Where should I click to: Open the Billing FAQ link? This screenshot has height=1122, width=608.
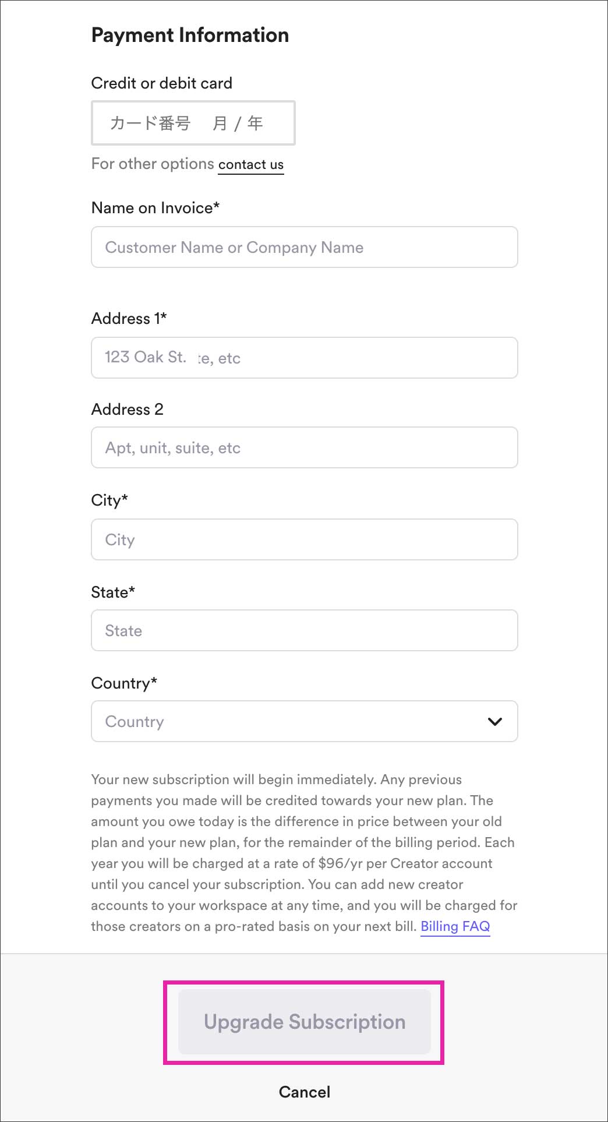455,926
